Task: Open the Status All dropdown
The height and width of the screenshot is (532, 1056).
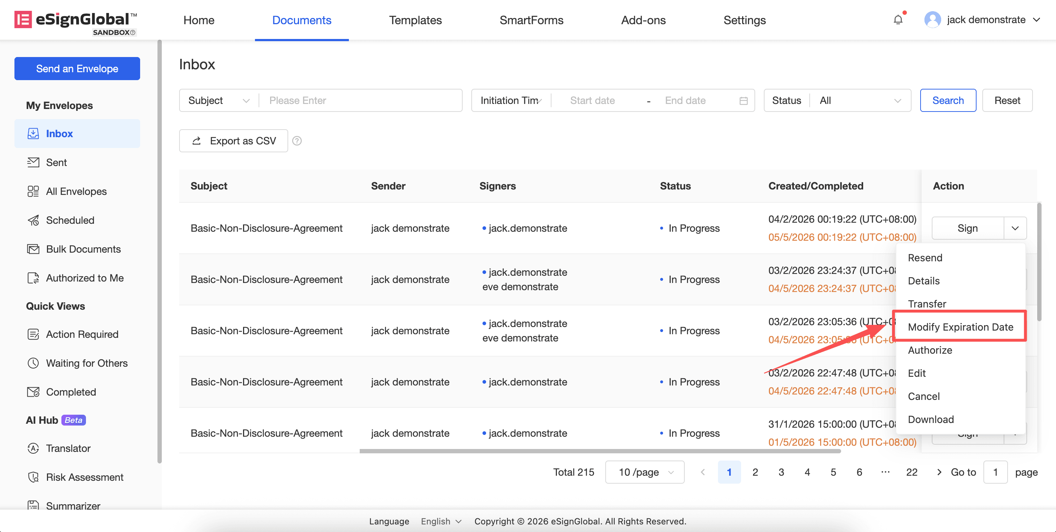Action: 860,101
